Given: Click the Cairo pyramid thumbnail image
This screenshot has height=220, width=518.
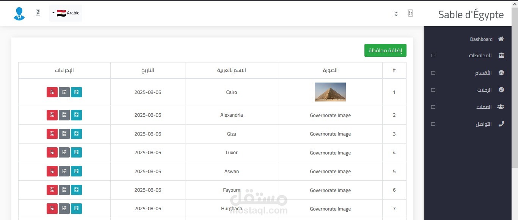Looking at the screenshot, I should (x=330, y=92).
